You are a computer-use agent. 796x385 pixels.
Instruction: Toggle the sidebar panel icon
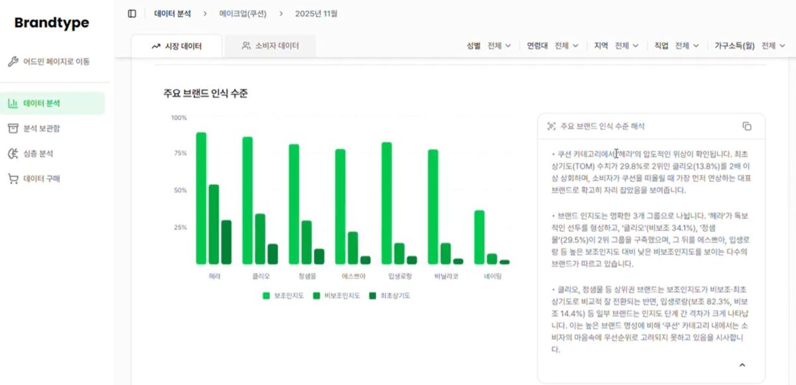click(132, 13)
